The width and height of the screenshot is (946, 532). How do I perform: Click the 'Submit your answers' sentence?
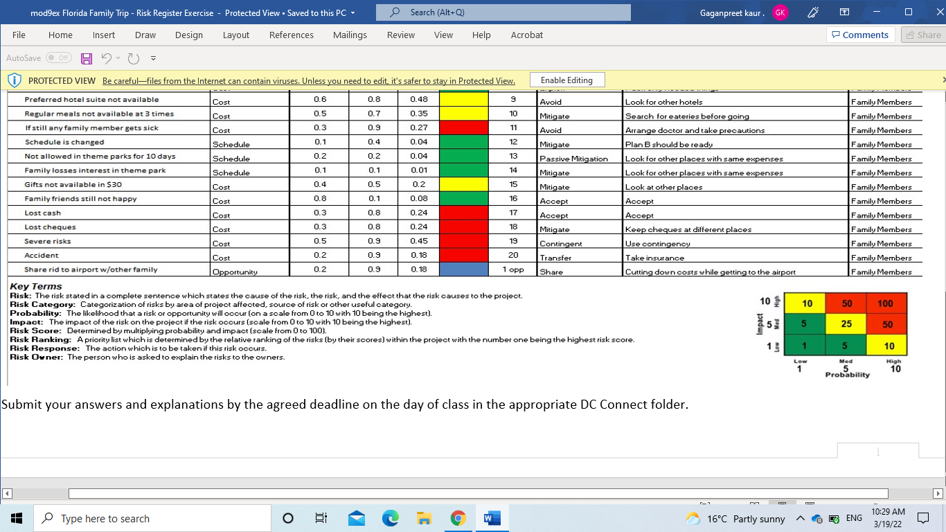coord(345,405)
